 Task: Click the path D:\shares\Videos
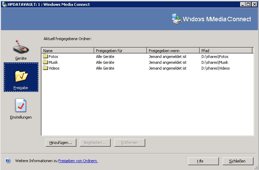click(x=215, y=68)
